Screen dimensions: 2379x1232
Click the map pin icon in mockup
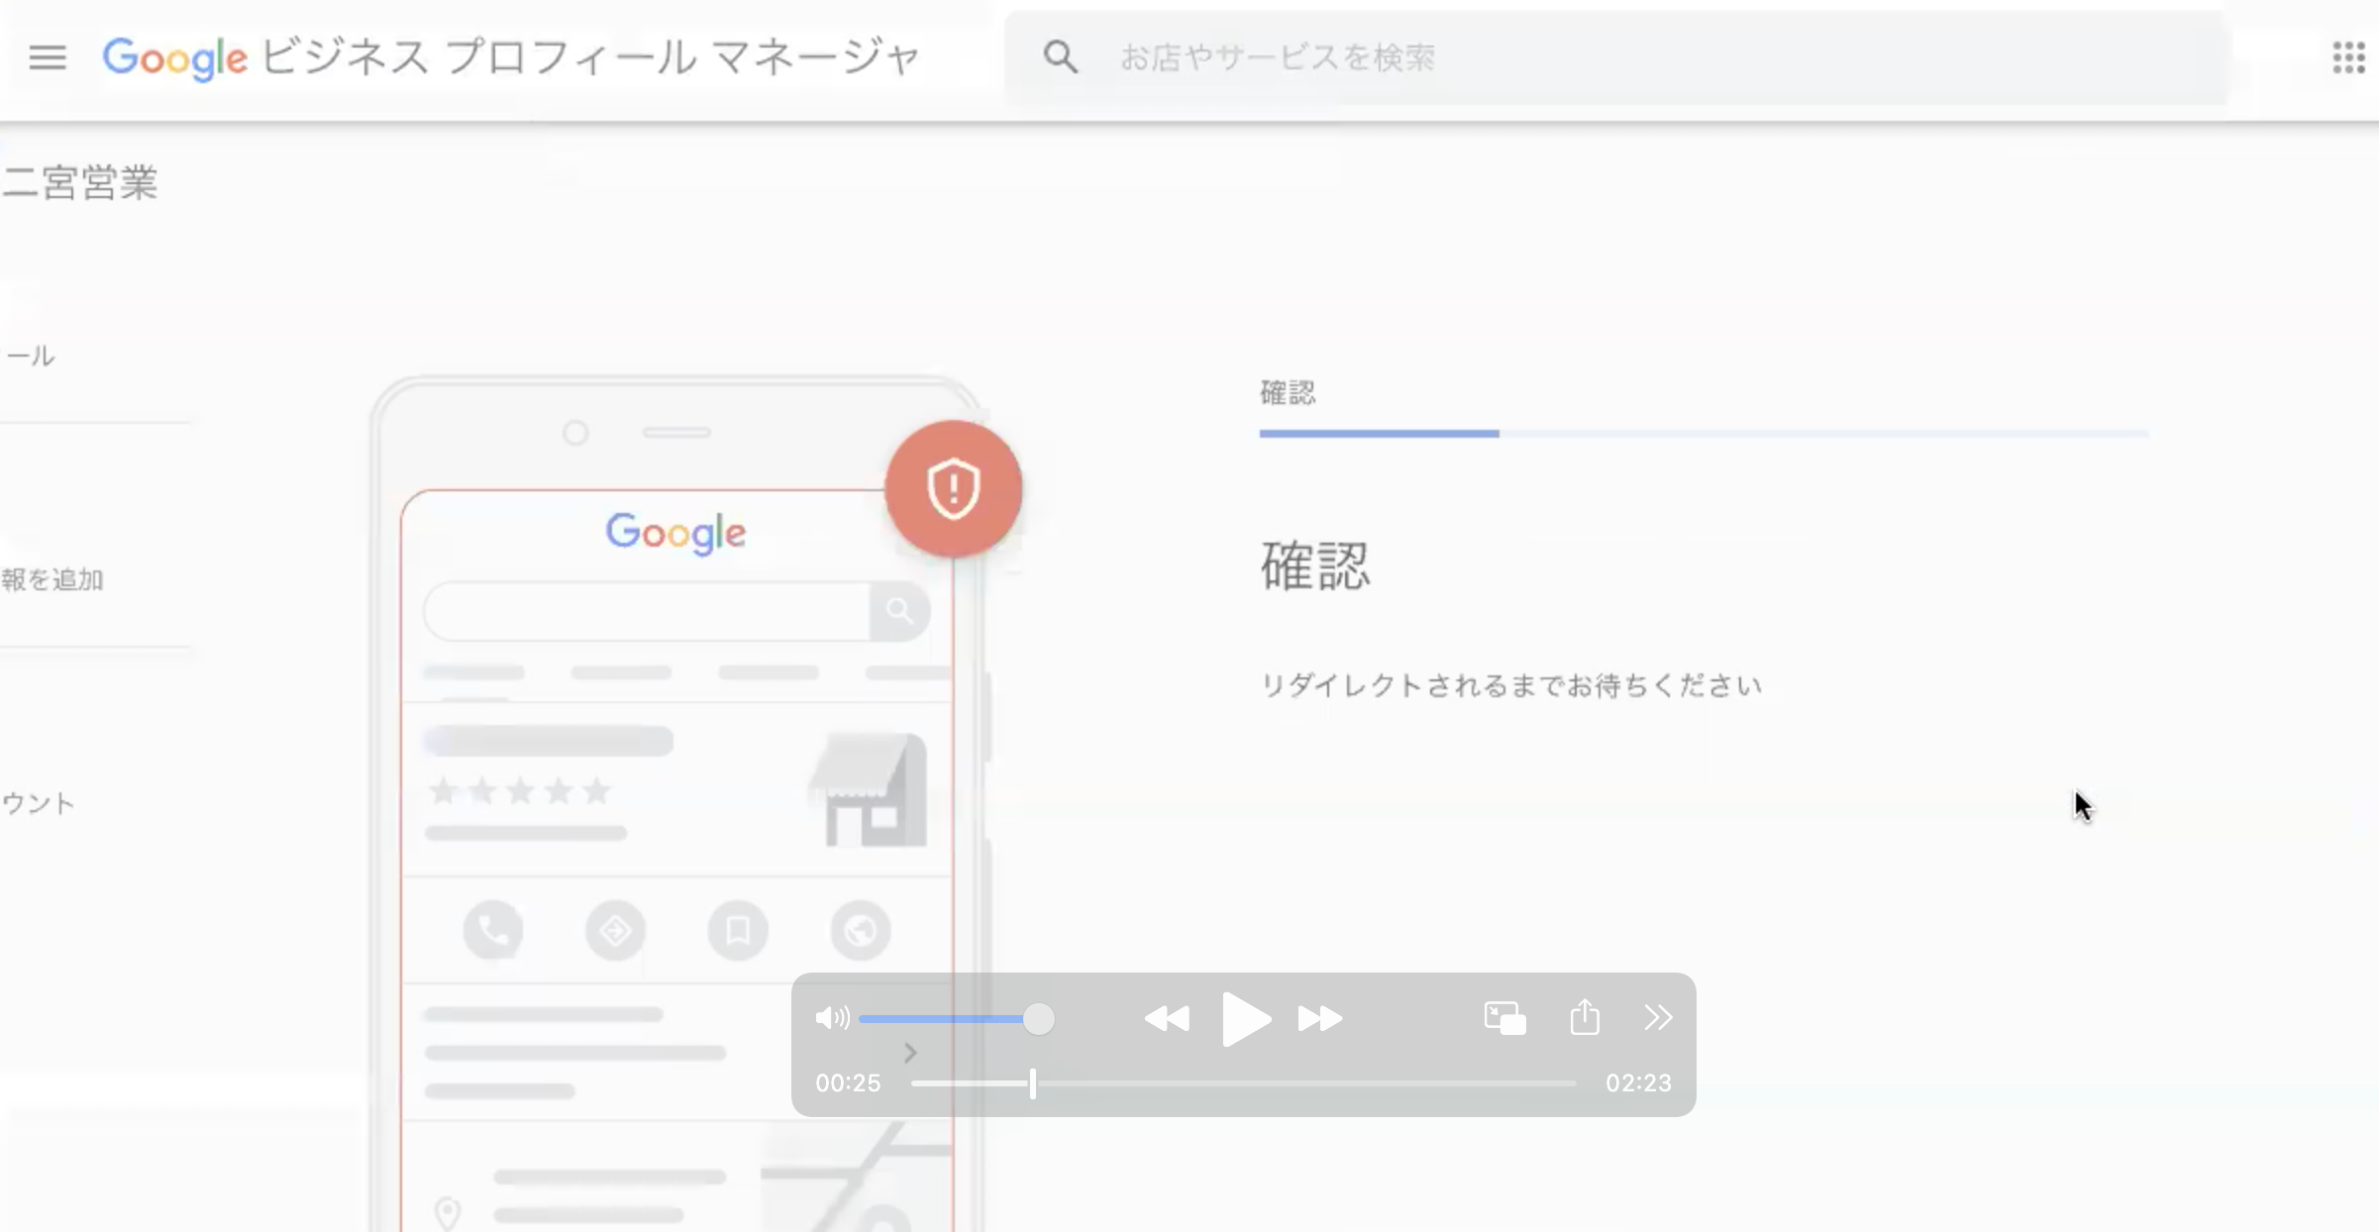(x=448, y=1211)
